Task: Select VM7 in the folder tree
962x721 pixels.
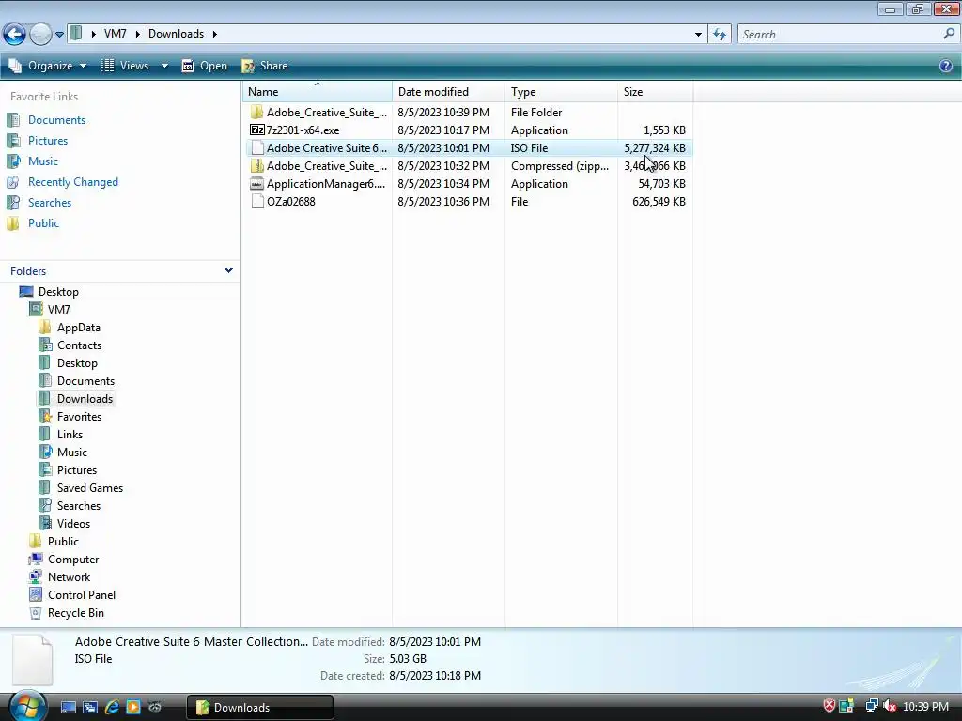Action: [59, 310]
